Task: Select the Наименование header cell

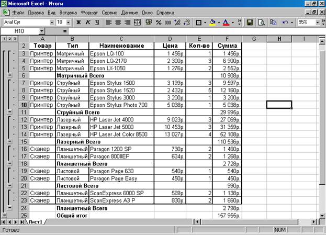Action: (x=121, y=46)
